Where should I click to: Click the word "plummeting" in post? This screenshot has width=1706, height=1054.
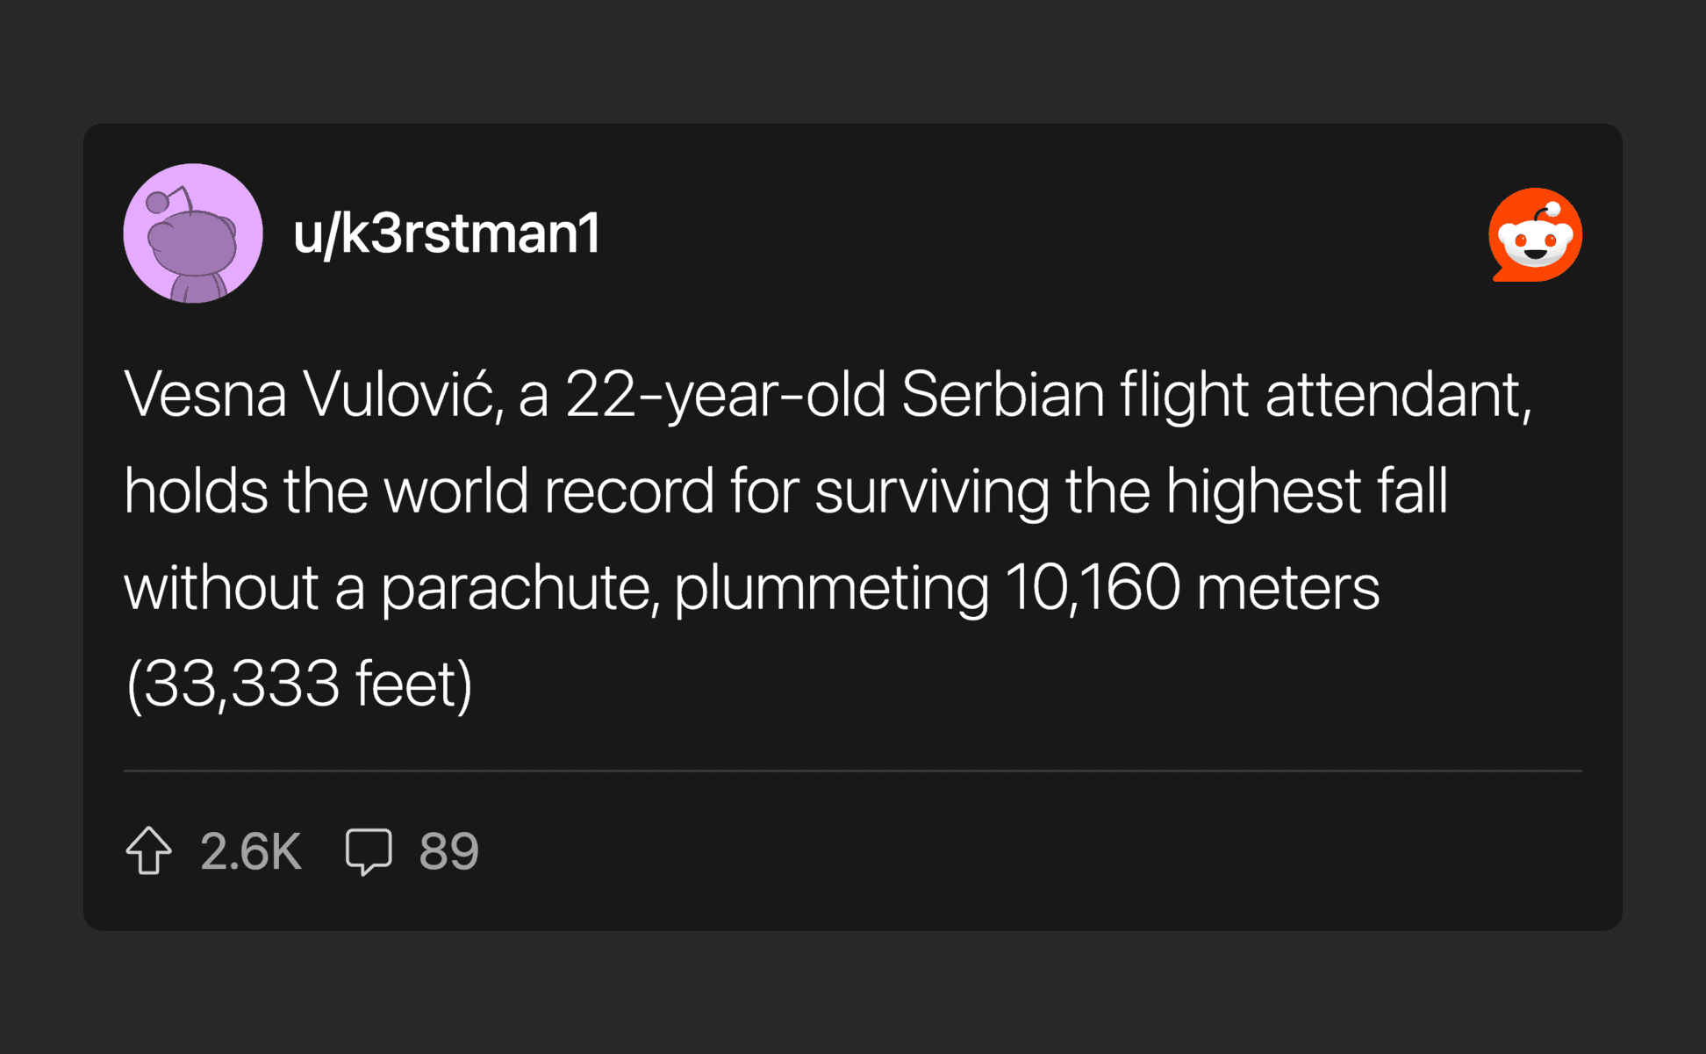831,588
